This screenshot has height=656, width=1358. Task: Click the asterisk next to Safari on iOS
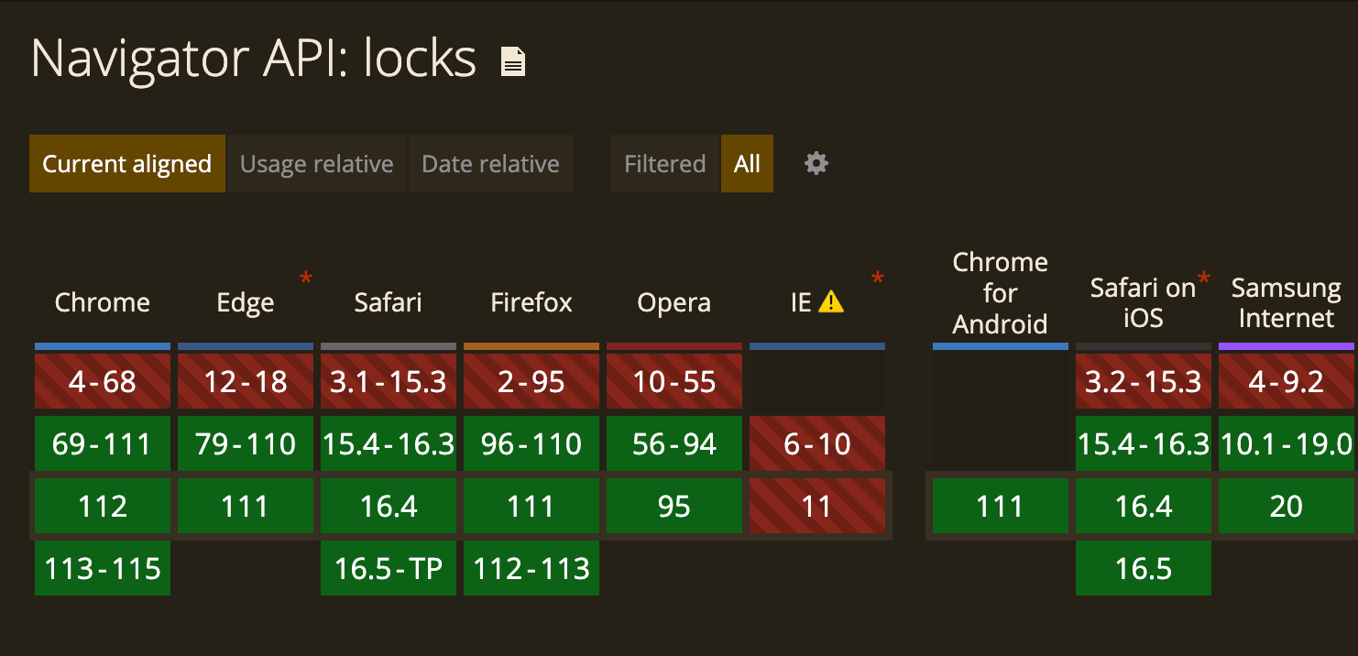(1204, 278)
